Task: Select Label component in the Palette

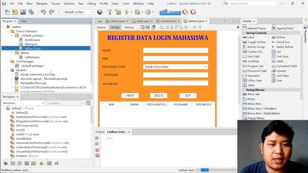Action: (248, 37)
